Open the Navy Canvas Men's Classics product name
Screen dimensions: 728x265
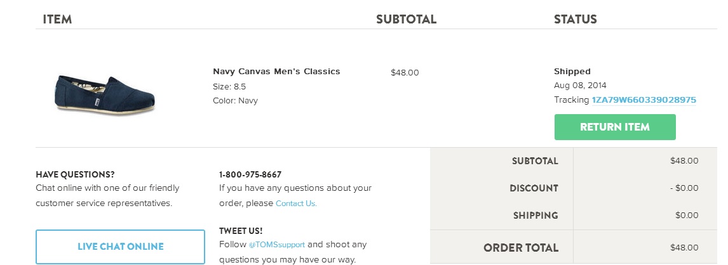point(276,72)
